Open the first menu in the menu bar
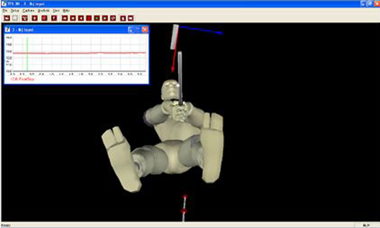Image resolution: width=380 pixels, height=228 pixels. pos(5,11)
